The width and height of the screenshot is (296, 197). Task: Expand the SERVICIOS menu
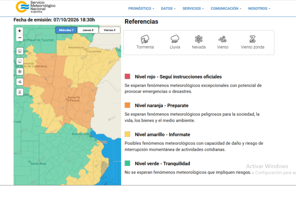(x=193, y=8)
